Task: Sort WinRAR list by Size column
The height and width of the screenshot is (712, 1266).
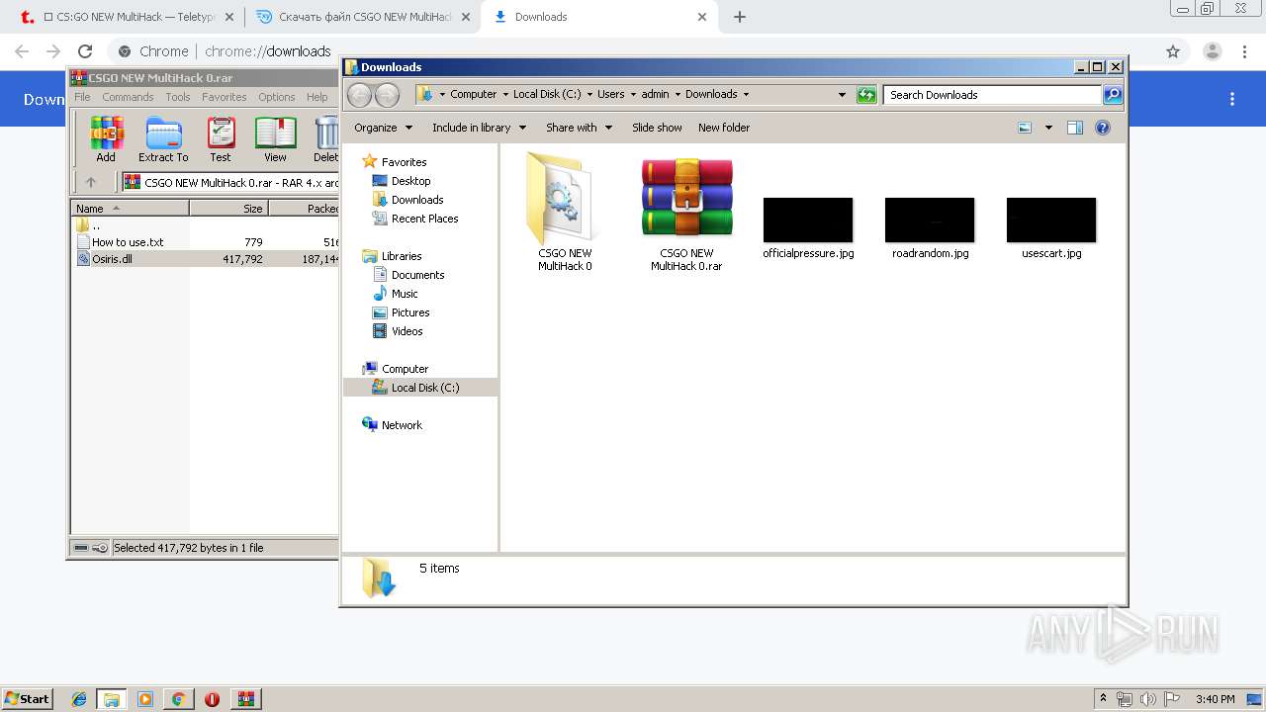Action: (x=228, y=208)
